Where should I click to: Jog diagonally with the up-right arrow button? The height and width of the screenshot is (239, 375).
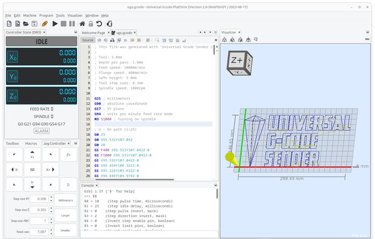tap(50, 155)
